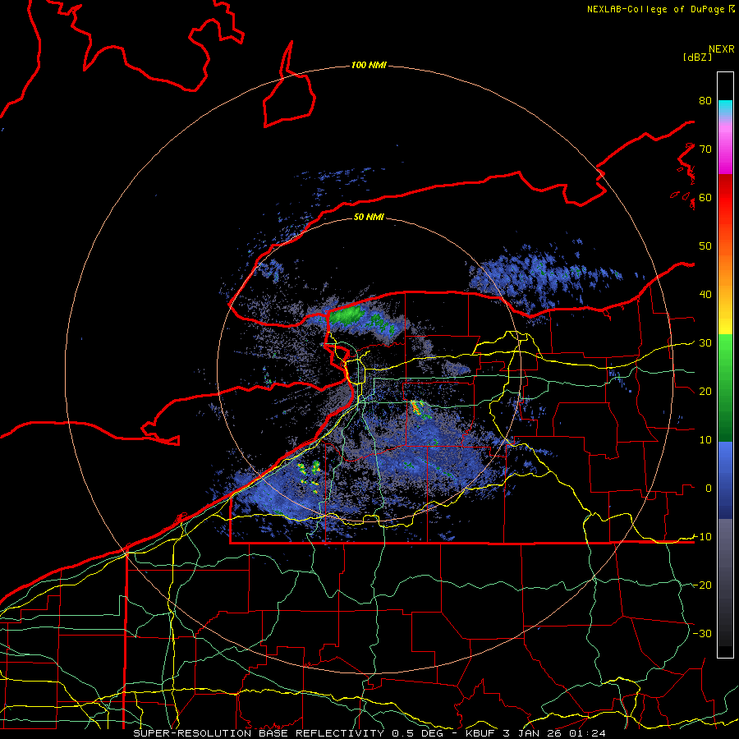739x739 pixels.
Task: Click the SUPER-RESOLUTION BASE REFLECTIVITY caption text
Action: [x=259, y=733]
